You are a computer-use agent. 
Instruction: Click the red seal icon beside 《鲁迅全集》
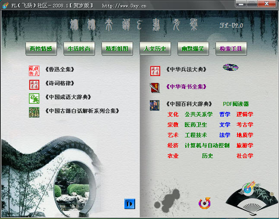34,70
